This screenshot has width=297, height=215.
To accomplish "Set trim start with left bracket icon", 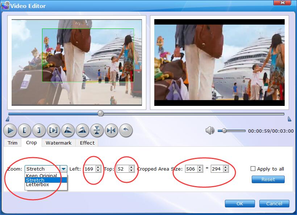I will (x=24, y=130).
